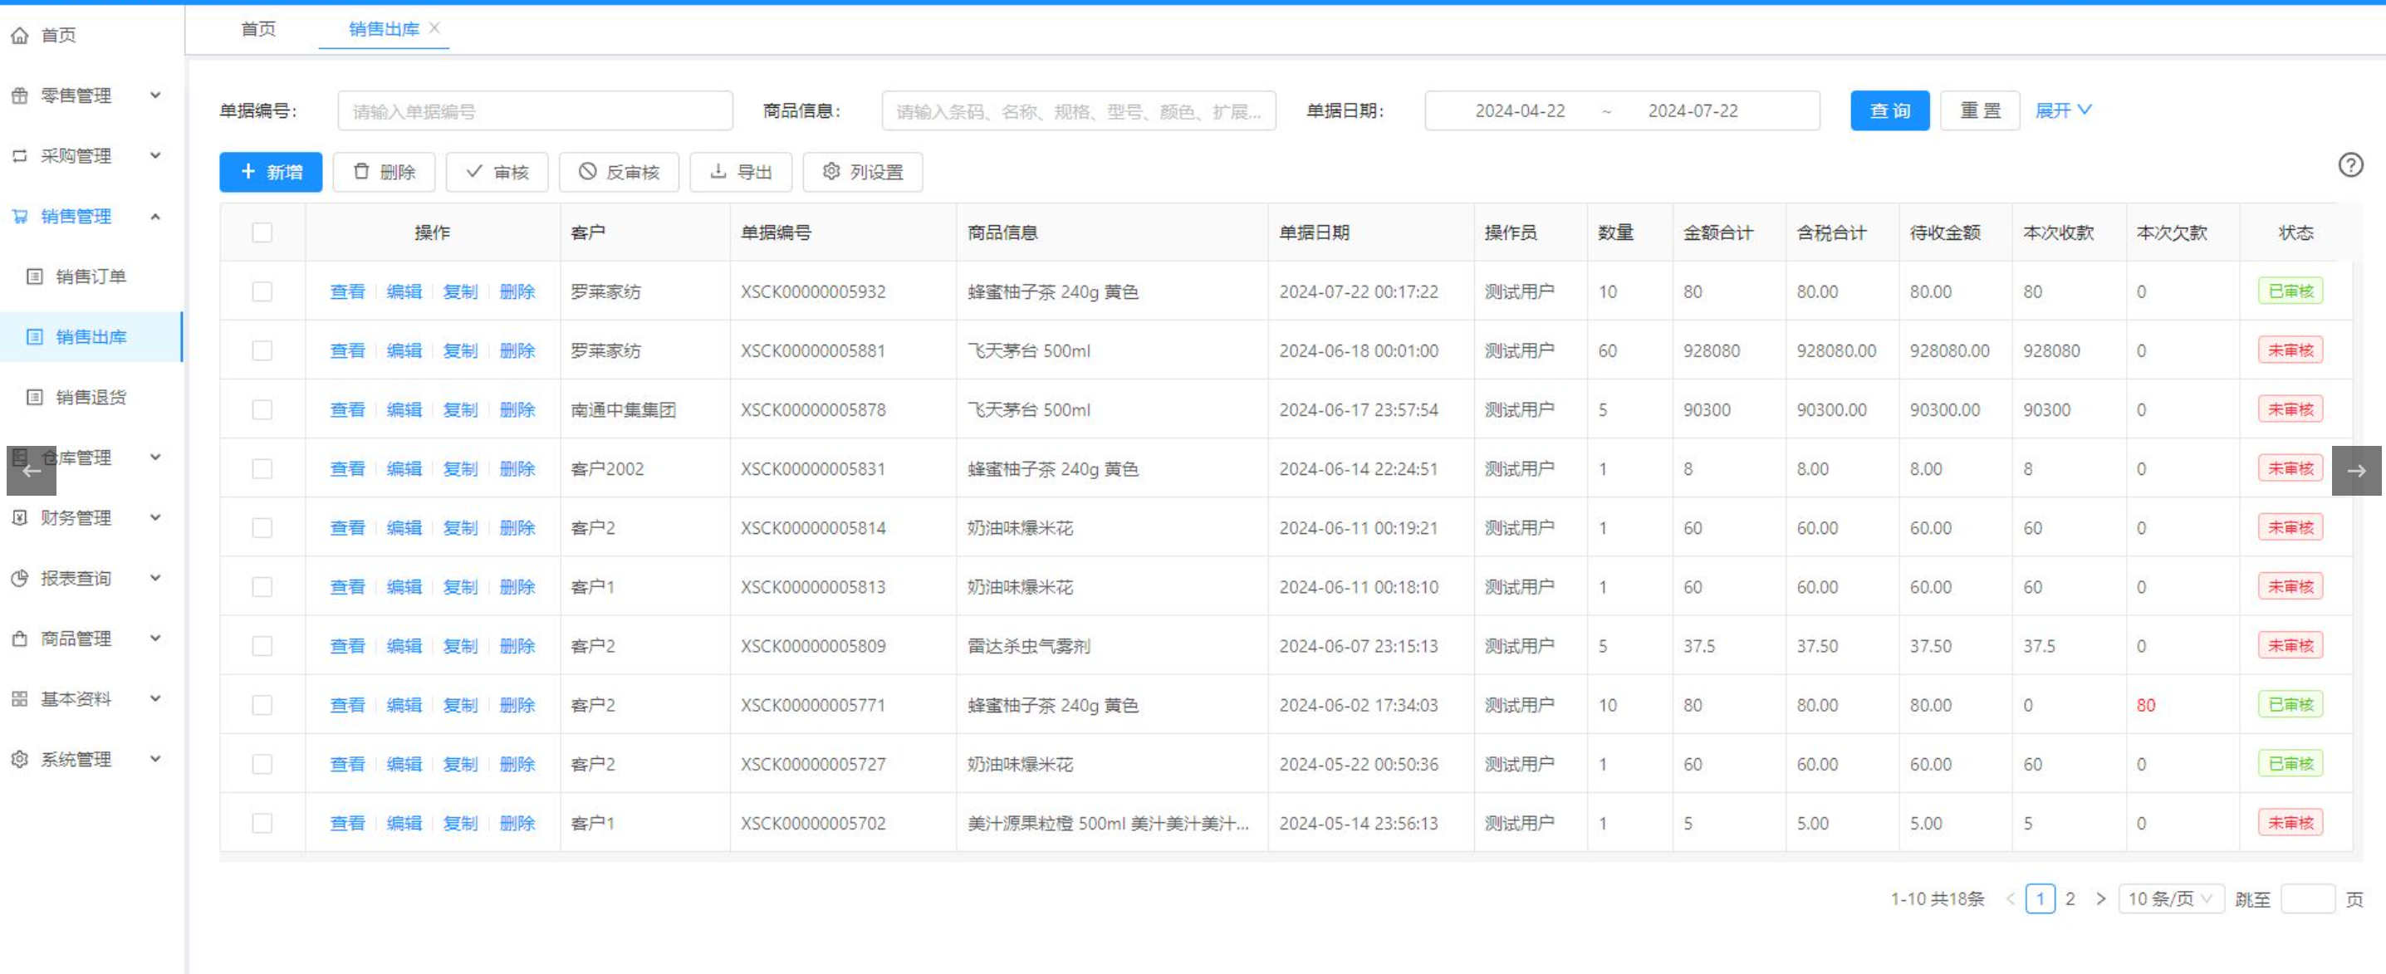The height and width of the screenshot is (974, 2386).
Task: Check the row XSCK00000005932 checkbox
Action: click(x=262, y=291)
